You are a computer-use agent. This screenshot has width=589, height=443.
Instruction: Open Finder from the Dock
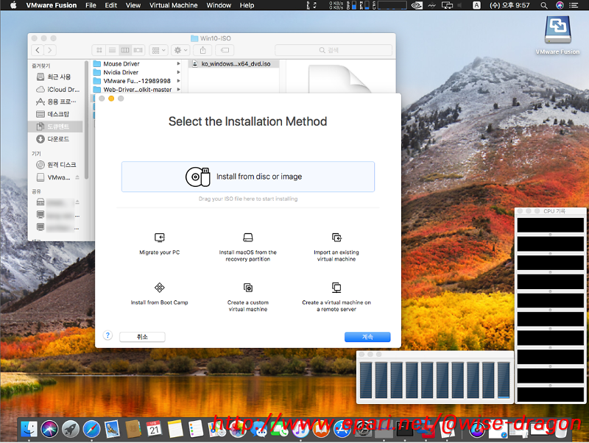pos(29,429)
